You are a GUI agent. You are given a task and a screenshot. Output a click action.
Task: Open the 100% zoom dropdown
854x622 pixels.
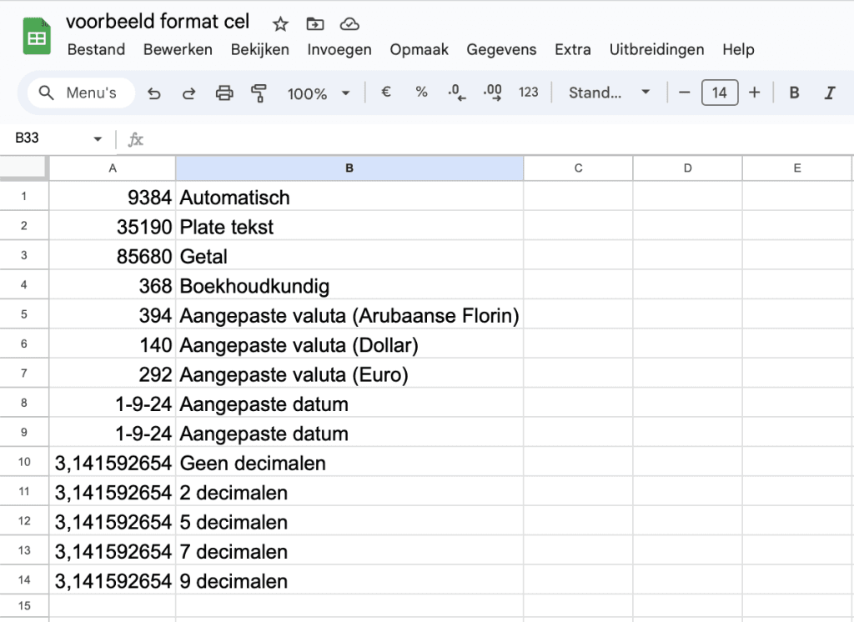319,93
